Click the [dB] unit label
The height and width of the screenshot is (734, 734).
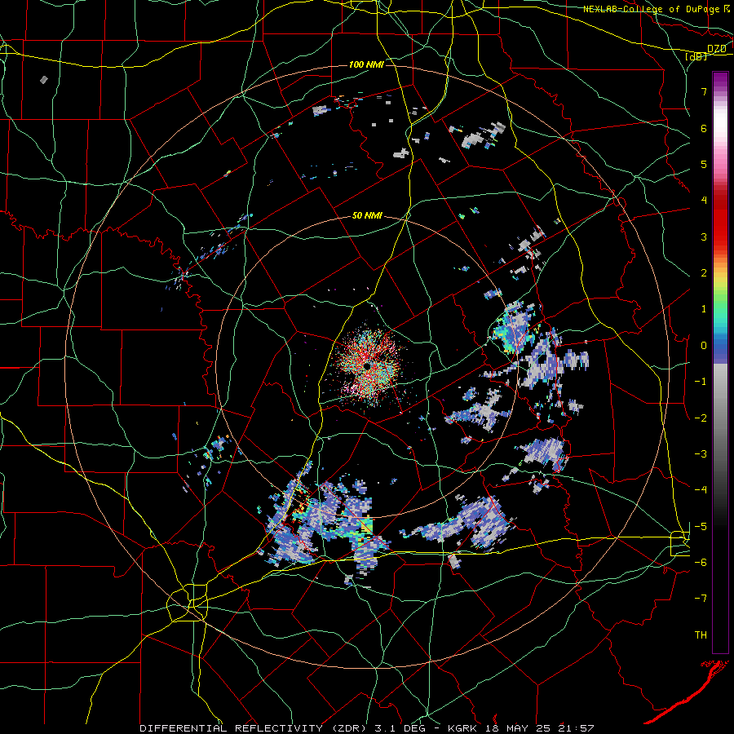pos(696,56)
